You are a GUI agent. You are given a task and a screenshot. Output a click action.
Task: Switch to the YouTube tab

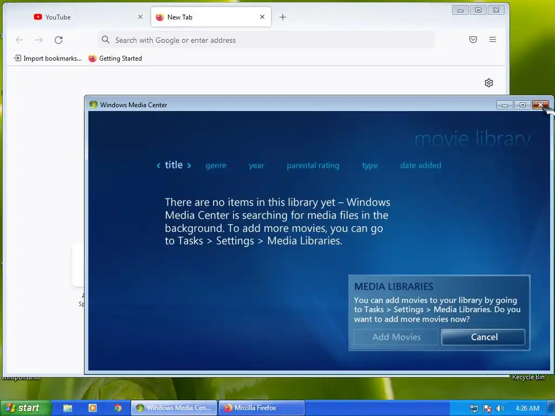click(x=88, y=17)
